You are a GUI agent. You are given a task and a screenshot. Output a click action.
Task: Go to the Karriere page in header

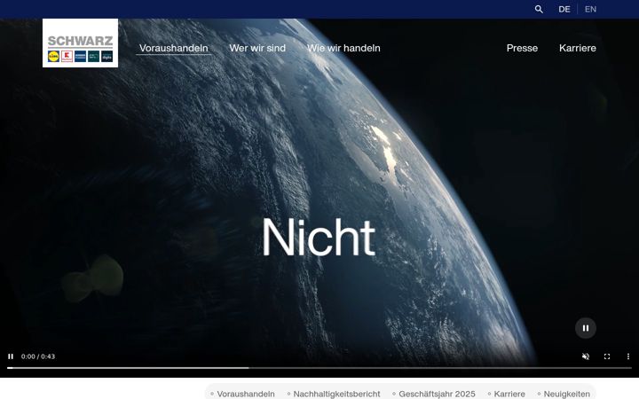pos(578,48)
